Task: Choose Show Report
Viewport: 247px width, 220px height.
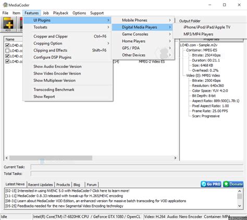Action: point(67,96)
